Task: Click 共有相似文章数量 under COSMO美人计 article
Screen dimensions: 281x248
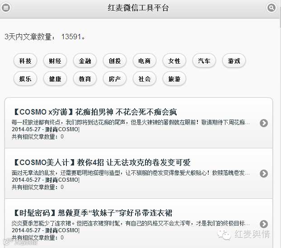Action: [37, 187]
